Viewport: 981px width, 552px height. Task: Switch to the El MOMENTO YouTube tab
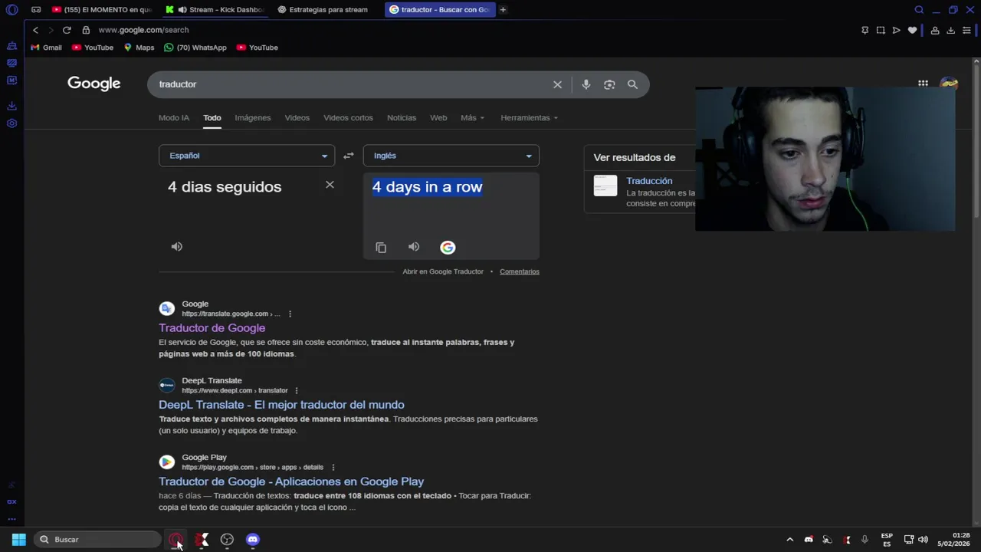[x=102, y=10]
